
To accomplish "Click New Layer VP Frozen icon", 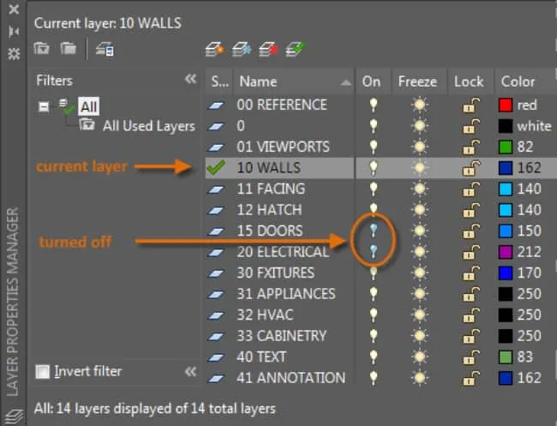I will tap(242, 50).
